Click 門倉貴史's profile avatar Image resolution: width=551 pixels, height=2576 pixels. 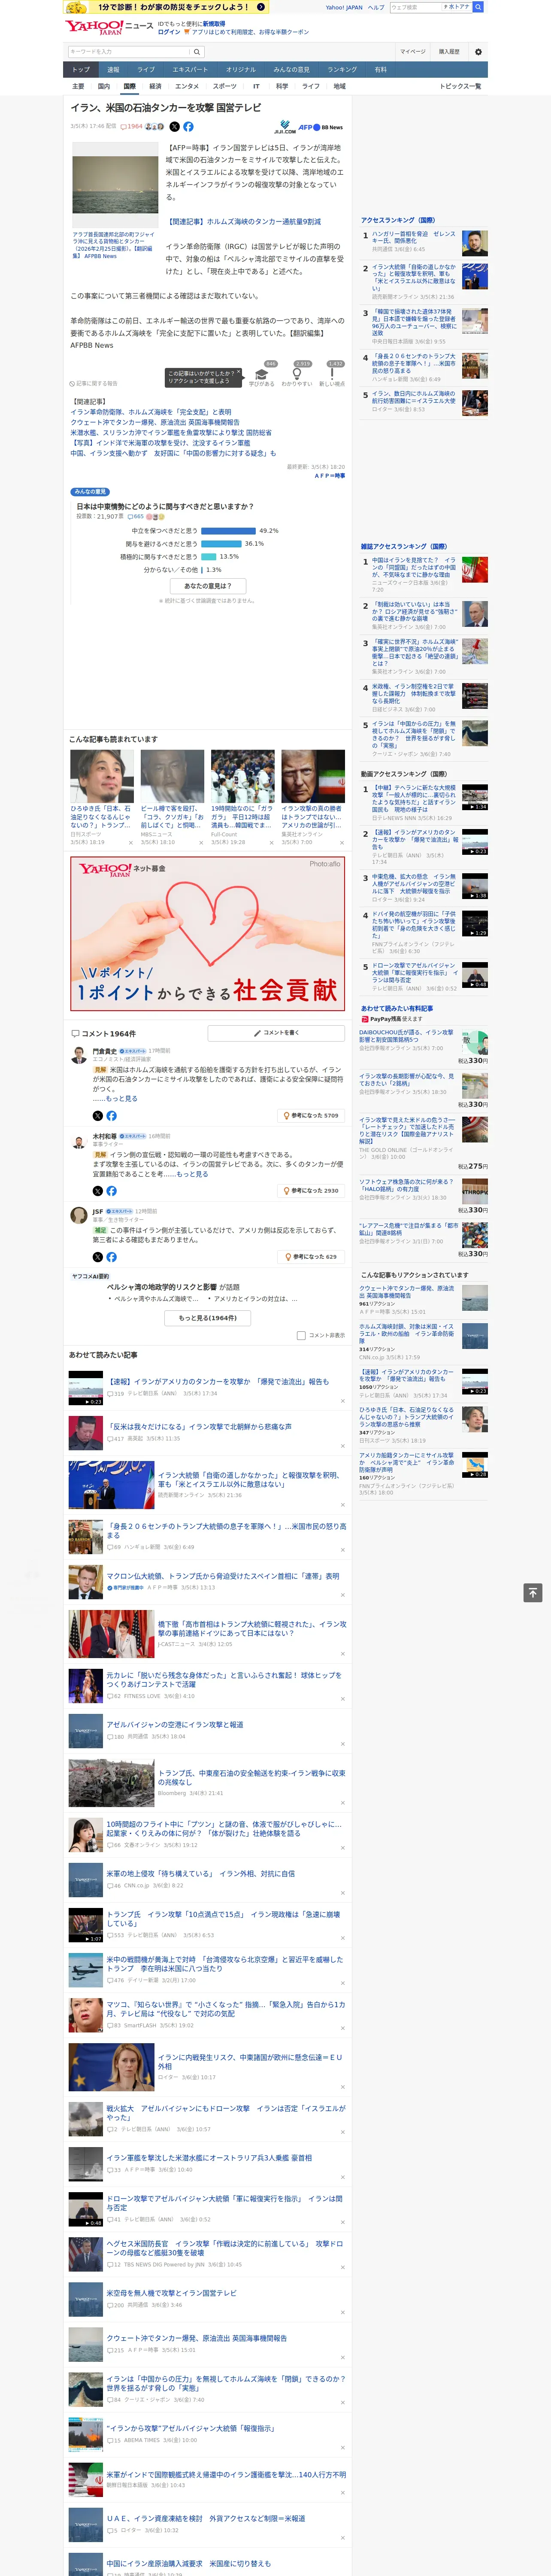(78, 1054)
